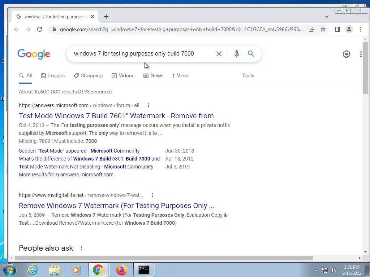Close the Google search tab
The image size is (370, 277).
(92, 17)
